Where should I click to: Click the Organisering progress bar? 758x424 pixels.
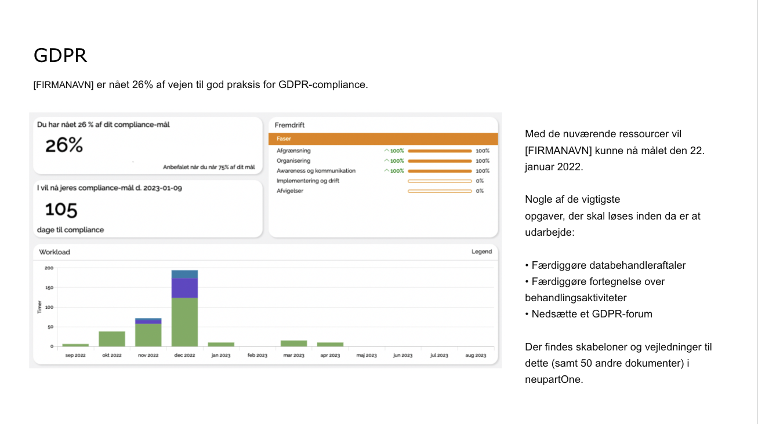click(440, 161)
